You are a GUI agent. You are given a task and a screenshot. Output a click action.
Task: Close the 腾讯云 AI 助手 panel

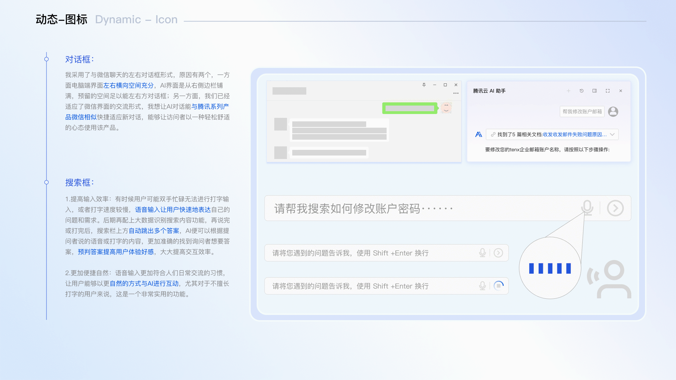[621, 91]
